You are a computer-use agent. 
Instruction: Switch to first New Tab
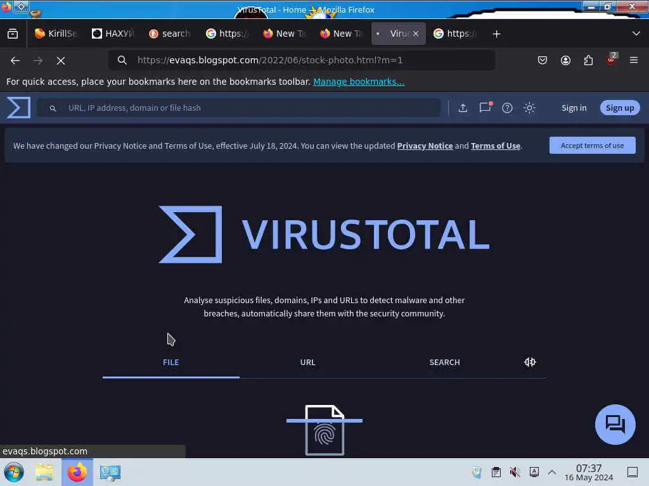pyautogui.click(x=284, y=34)
